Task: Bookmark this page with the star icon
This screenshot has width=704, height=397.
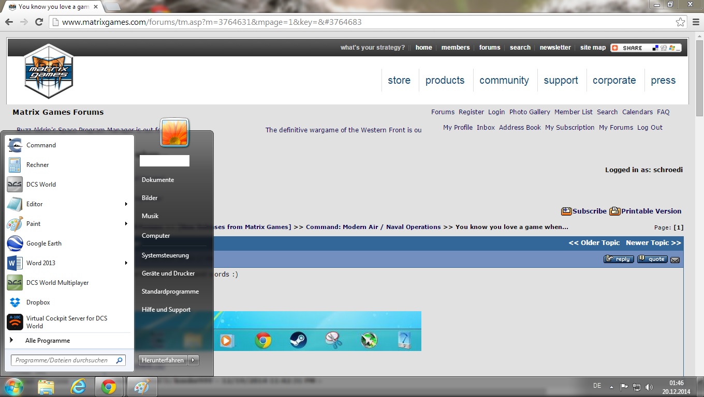Action: (x=680, y=22)
